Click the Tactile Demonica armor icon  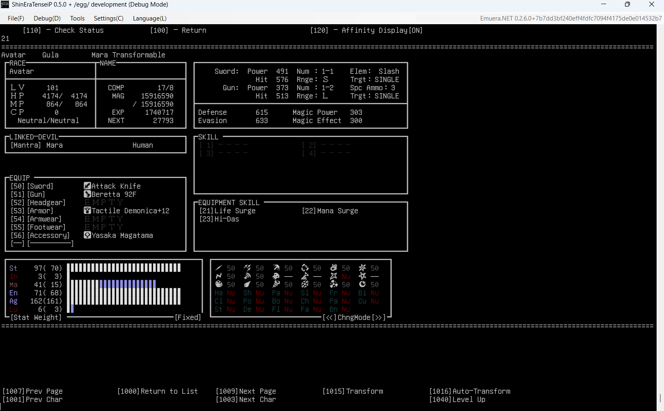tap(87, 210)
